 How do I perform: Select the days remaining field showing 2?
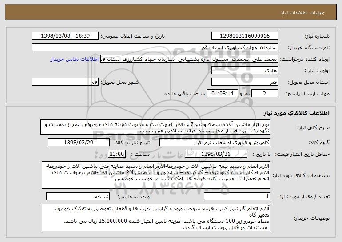point(265,94)
